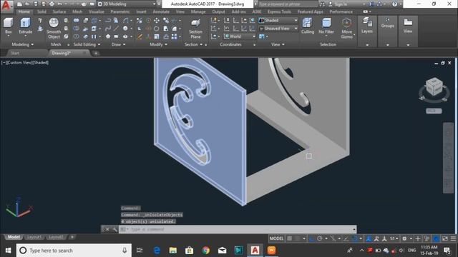Switch to the Start tab

click(15, 53)
